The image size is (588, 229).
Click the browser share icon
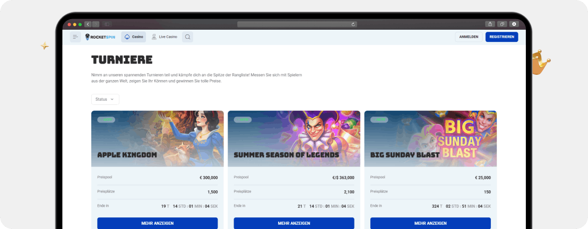[x=490, y=24]
